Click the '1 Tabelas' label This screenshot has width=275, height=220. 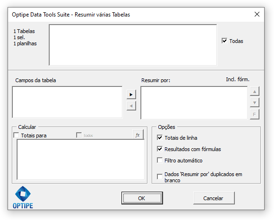pyautogui.click(x=24, y=31)
